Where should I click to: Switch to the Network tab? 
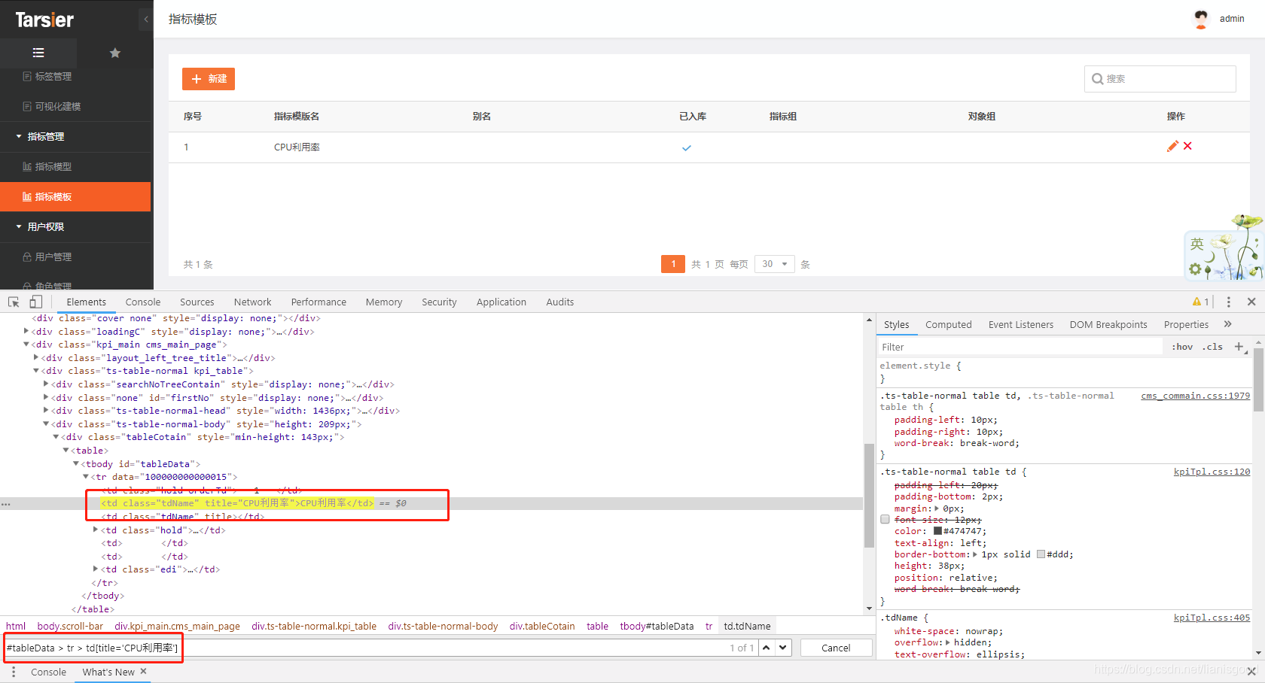click(x=252, y=302)
